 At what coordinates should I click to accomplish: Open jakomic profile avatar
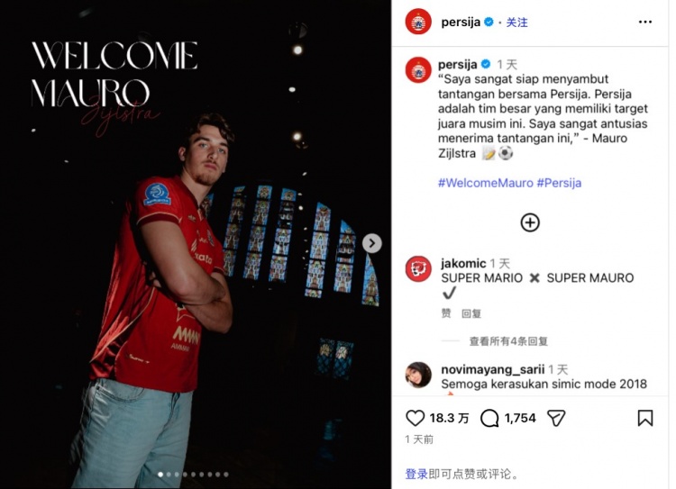point(418,269)
